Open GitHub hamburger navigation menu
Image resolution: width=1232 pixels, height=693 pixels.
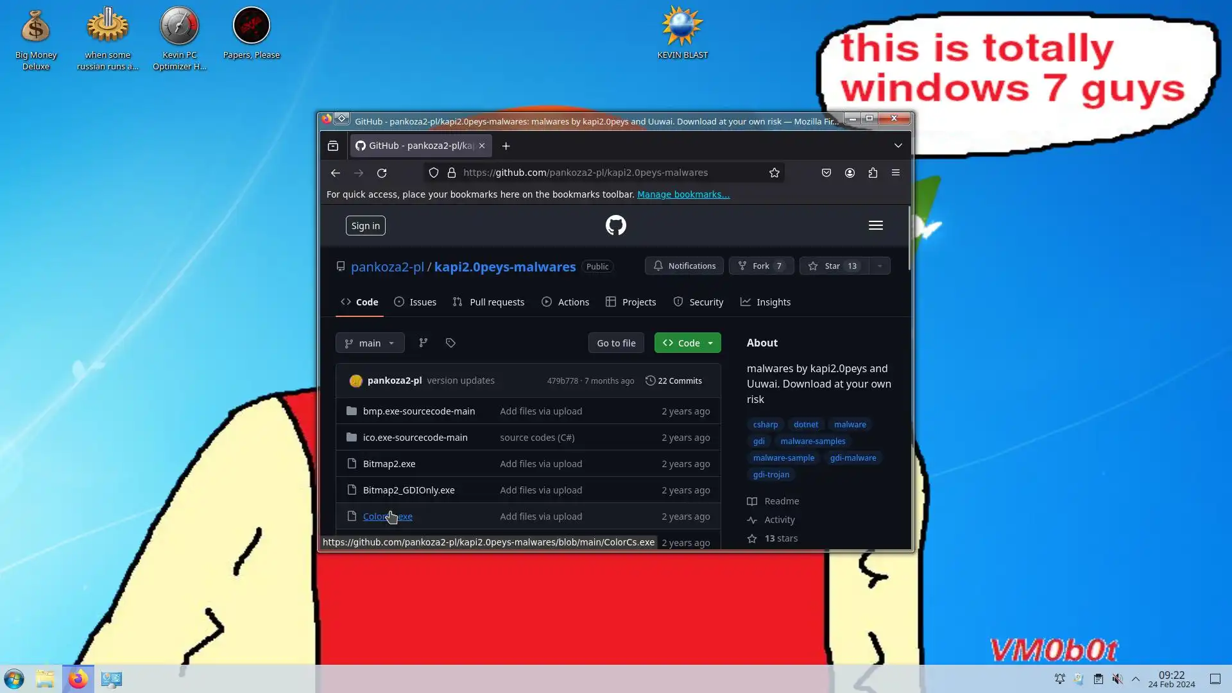tap(875, 225)
